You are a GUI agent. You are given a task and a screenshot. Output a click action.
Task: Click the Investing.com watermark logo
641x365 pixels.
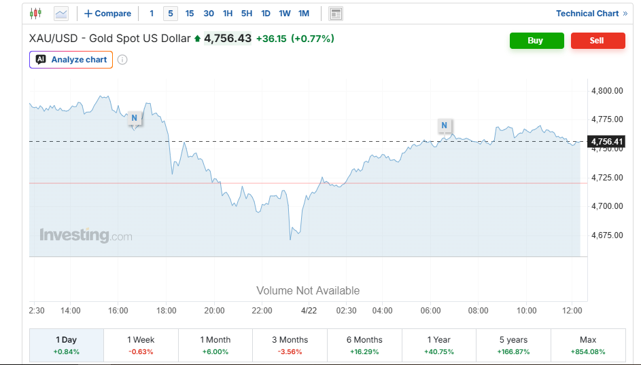pyautogui.click(x=86, y=236)
